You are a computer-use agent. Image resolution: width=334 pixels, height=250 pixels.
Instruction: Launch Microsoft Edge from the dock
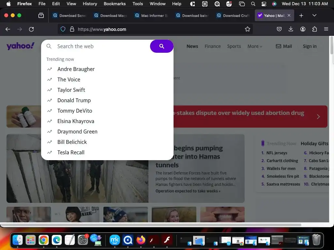tap(57, 240)
